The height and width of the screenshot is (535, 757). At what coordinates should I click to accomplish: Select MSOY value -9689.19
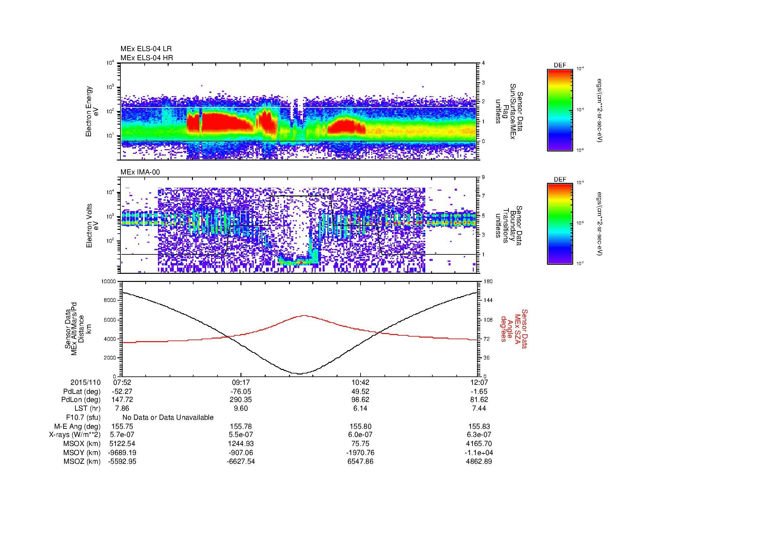pyautogui.click(x=122, y=452)
